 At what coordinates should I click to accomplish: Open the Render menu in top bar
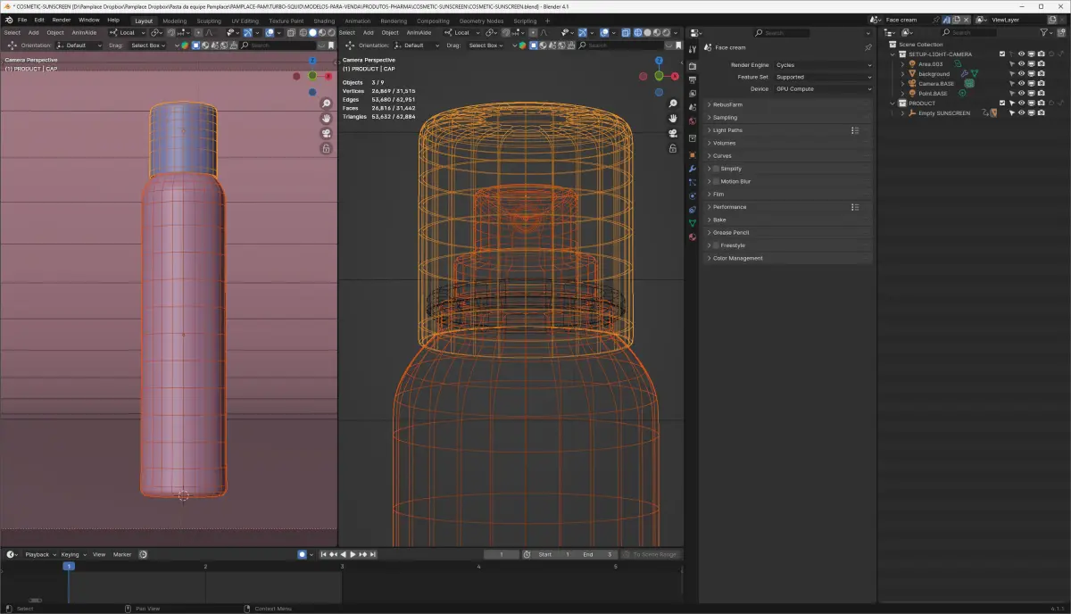(x=61, y=20)
